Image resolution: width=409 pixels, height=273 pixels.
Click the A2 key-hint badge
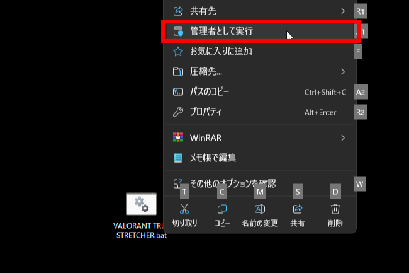coord(361,92)
